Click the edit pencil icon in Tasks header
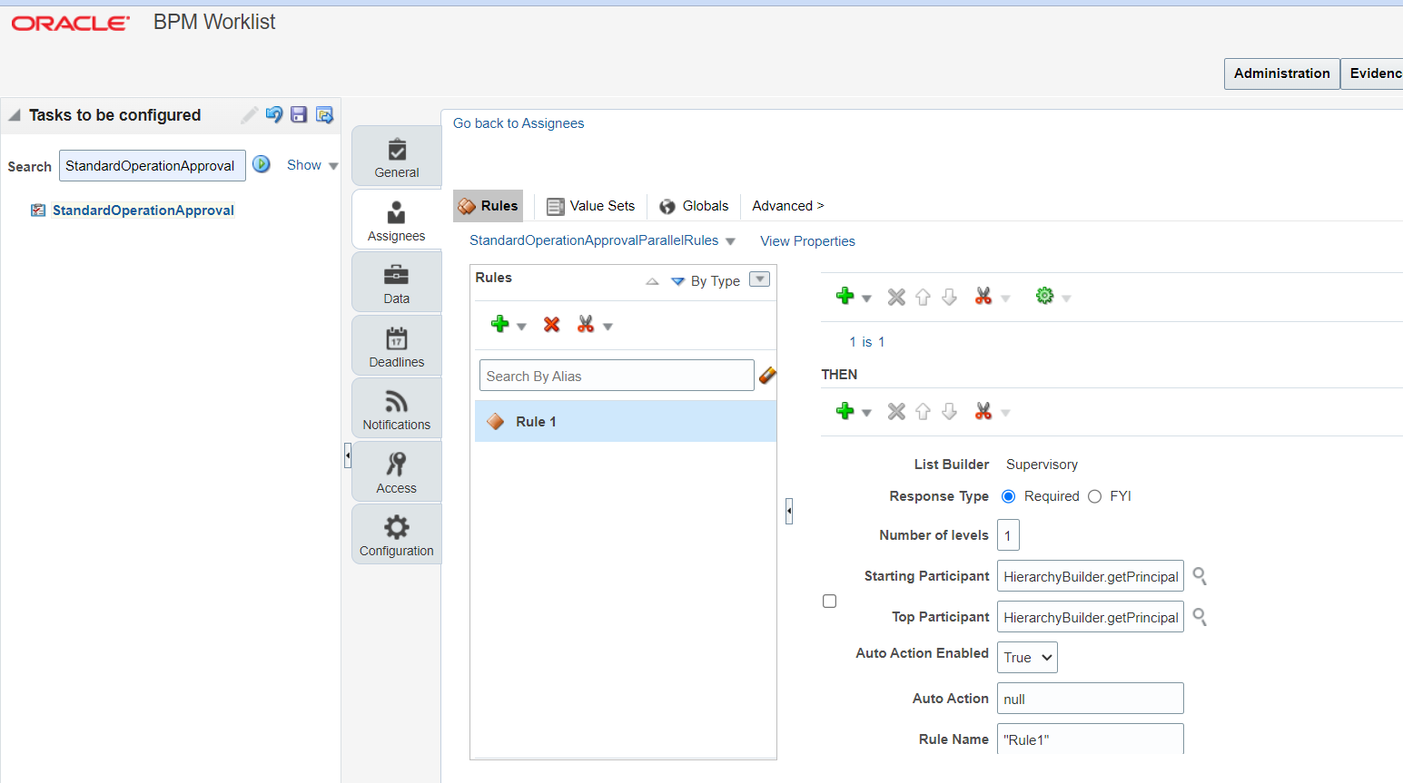Viewport: 1403px width, 783px height. pos(249,115)
